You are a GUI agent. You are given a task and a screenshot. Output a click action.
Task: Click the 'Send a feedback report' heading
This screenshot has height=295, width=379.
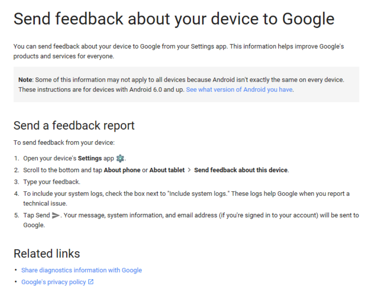[74, 125]
